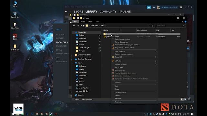207x116 pixels.
Task: Click Steam back arrow next to STORE
Action: tap(66, 12)
